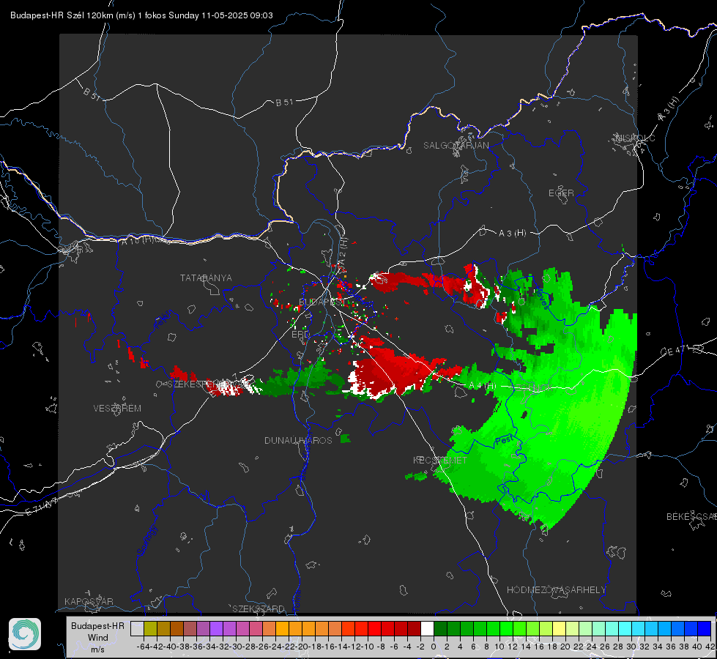Click the ERD town label
This screenshot has width=717, height=659.
300,335
